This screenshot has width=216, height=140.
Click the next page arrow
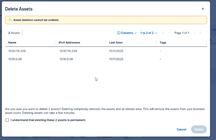point(194,33)
